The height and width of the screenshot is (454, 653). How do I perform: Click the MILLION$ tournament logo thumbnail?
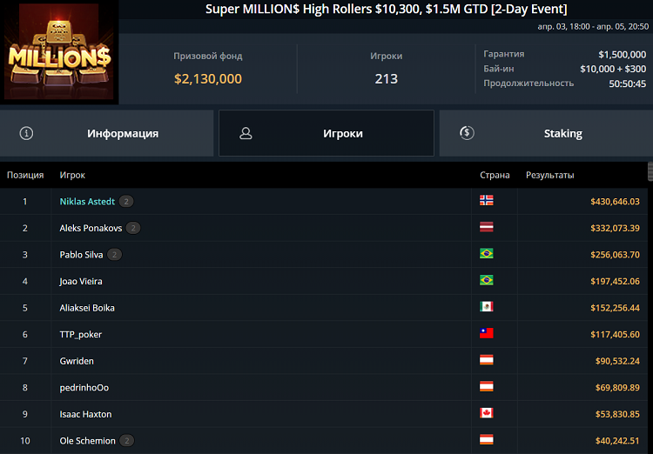(x=60, y=54)
